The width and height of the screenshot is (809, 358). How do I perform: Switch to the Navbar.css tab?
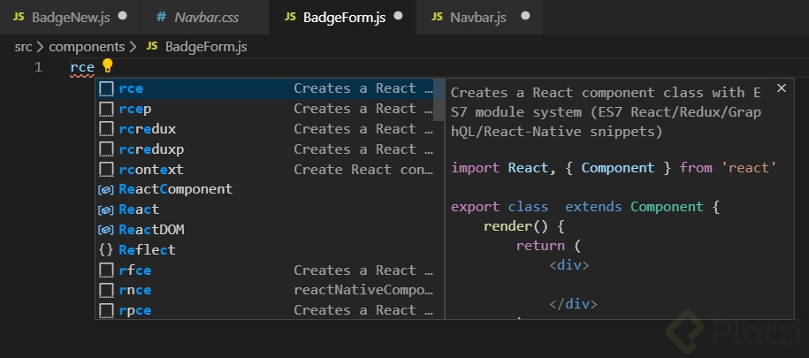[x=206, y=17]
